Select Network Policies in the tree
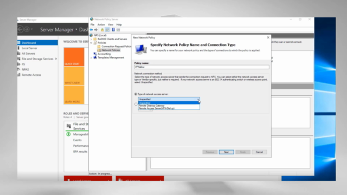 click(x=111, y=50)
